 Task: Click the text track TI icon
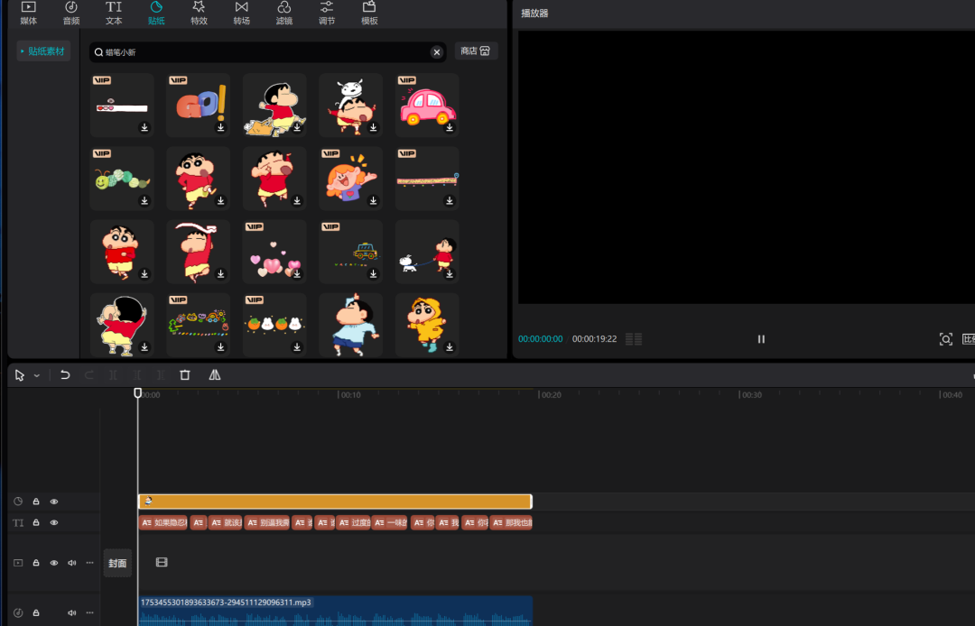[18, 523]
